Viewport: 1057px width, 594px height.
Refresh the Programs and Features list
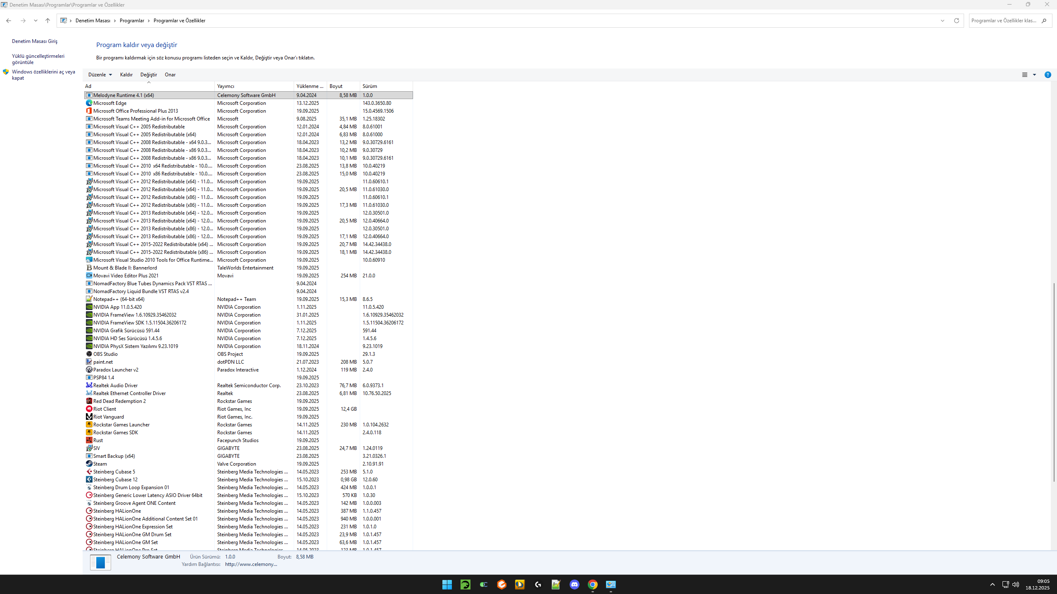[956, 21]
